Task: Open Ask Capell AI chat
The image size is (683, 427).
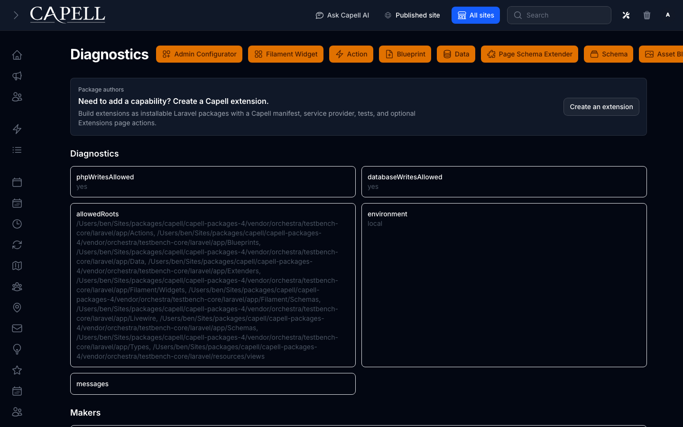Action: [x=342, y=15]
